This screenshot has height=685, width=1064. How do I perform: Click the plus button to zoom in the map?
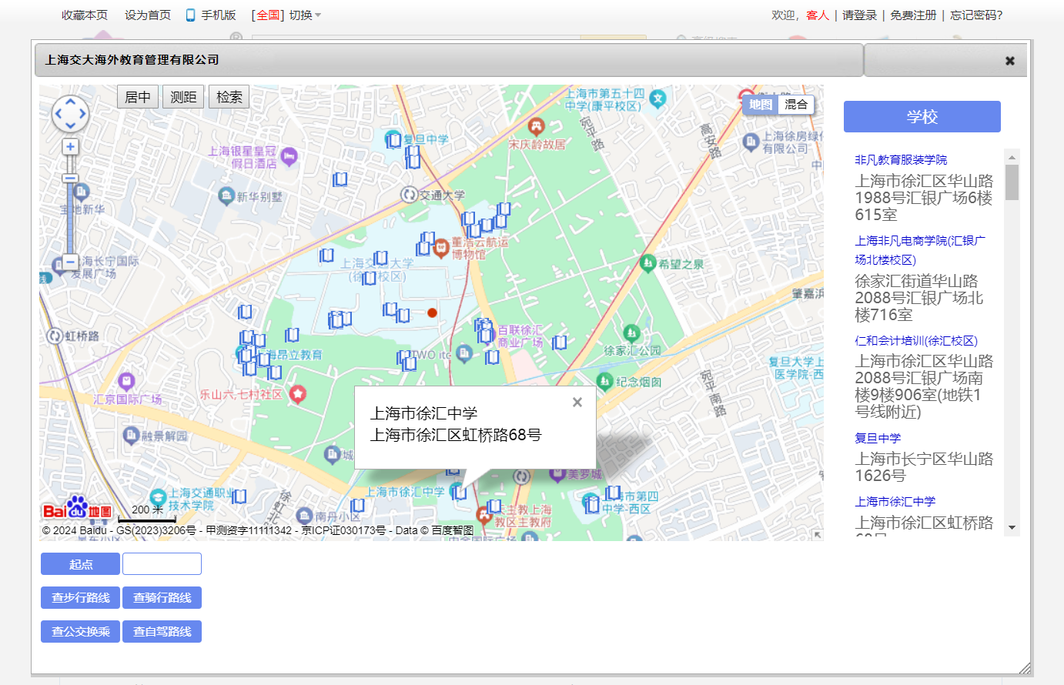pyautogui.click(x=70, y=146)
